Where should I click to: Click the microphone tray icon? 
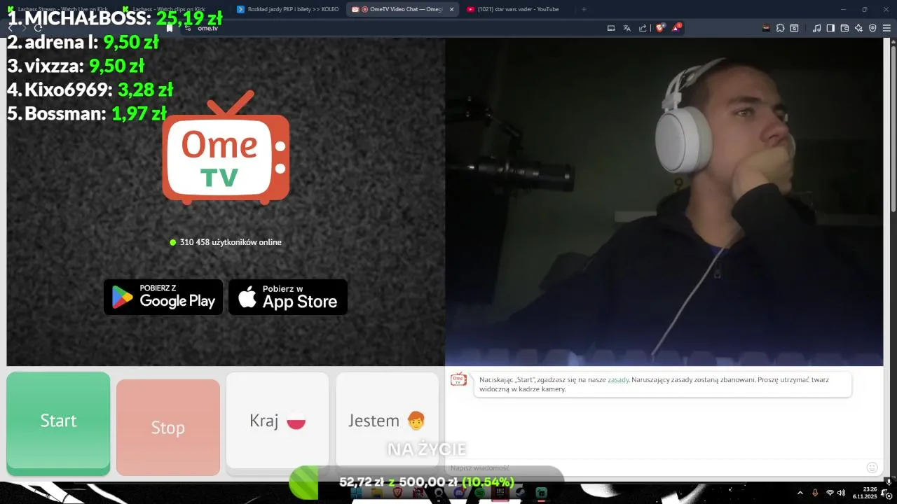(815, 493)
